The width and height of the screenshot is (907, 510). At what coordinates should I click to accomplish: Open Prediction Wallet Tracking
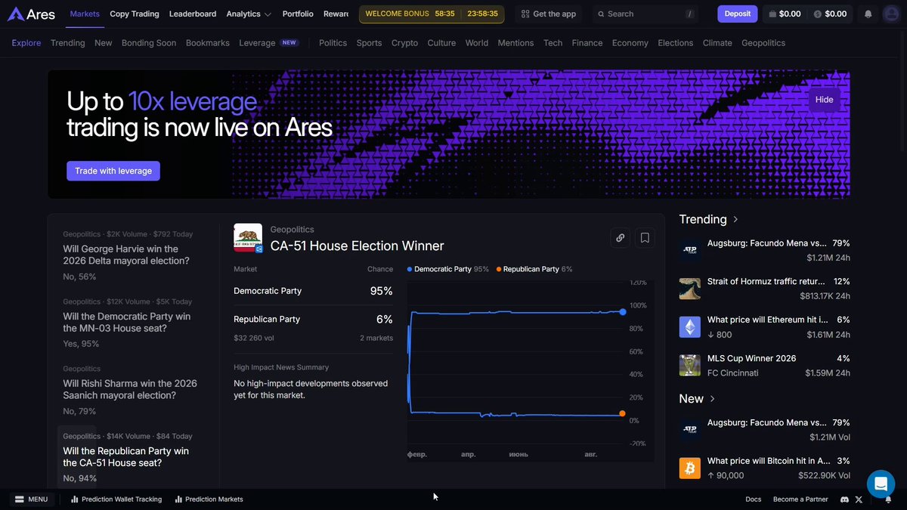tap(116, 499)
